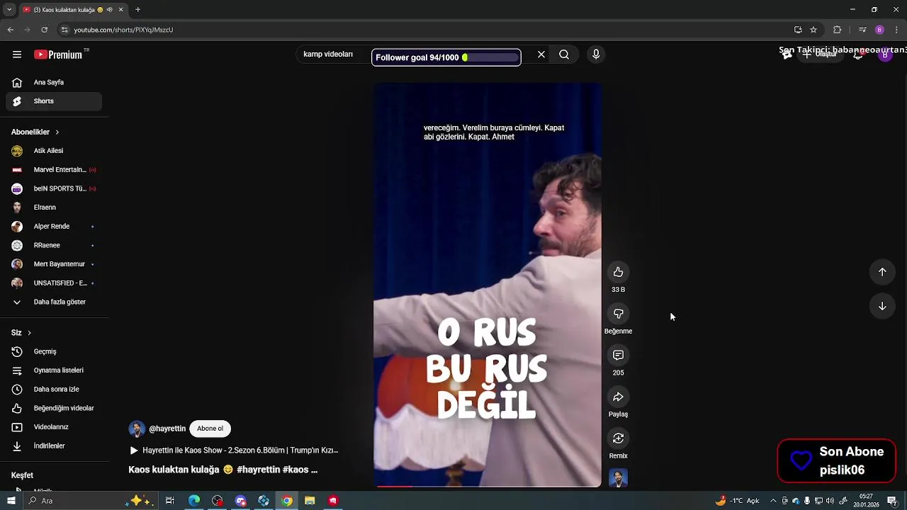
Task: Click the search magnifier button
Action: (564, 55)
